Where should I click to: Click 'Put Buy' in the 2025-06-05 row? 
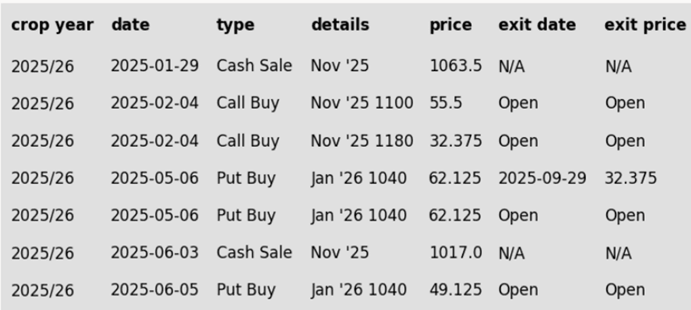[246, 290]
